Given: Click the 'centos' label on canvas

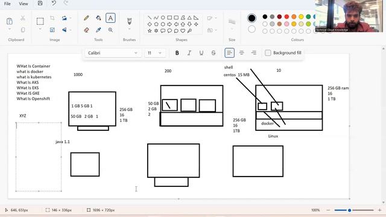Looking at the screenshot, I should (229, 75).
